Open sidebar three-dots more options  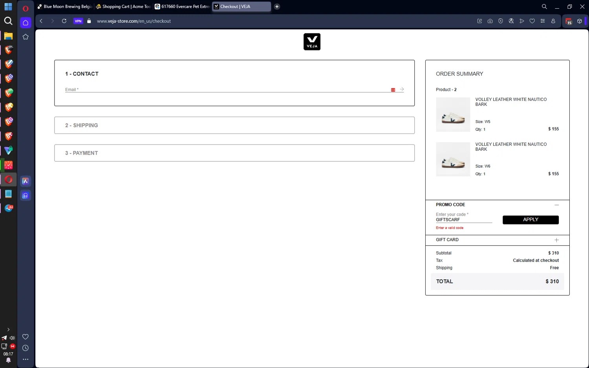coord(26,359)
